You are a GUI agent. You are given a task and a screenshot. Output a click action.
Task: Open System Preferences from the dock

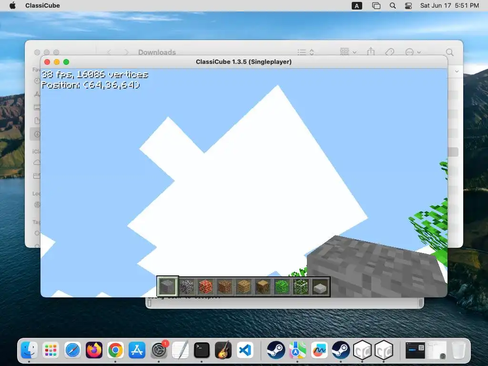coord(159,350)
